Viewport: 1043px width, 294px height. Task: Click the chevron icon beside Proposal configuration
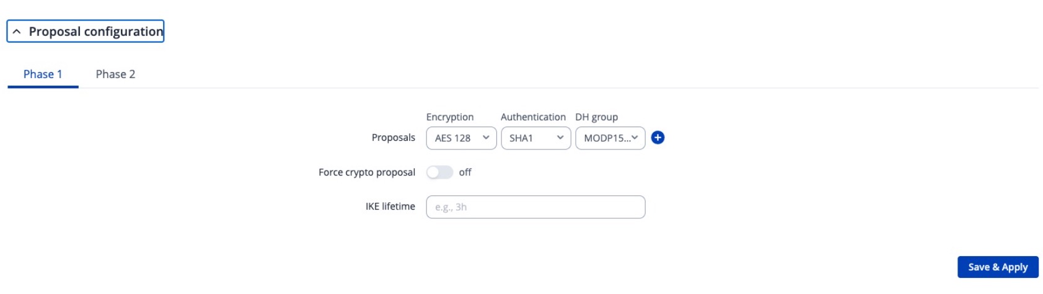point(17,32)
